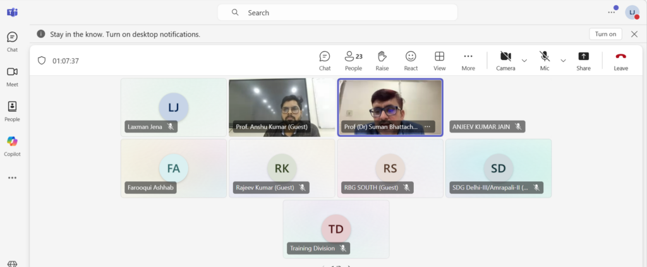Open Copilot in the sidebar
Image resolution: width=647 pixels, height=267 pixels.
click(x=13, y=146)
